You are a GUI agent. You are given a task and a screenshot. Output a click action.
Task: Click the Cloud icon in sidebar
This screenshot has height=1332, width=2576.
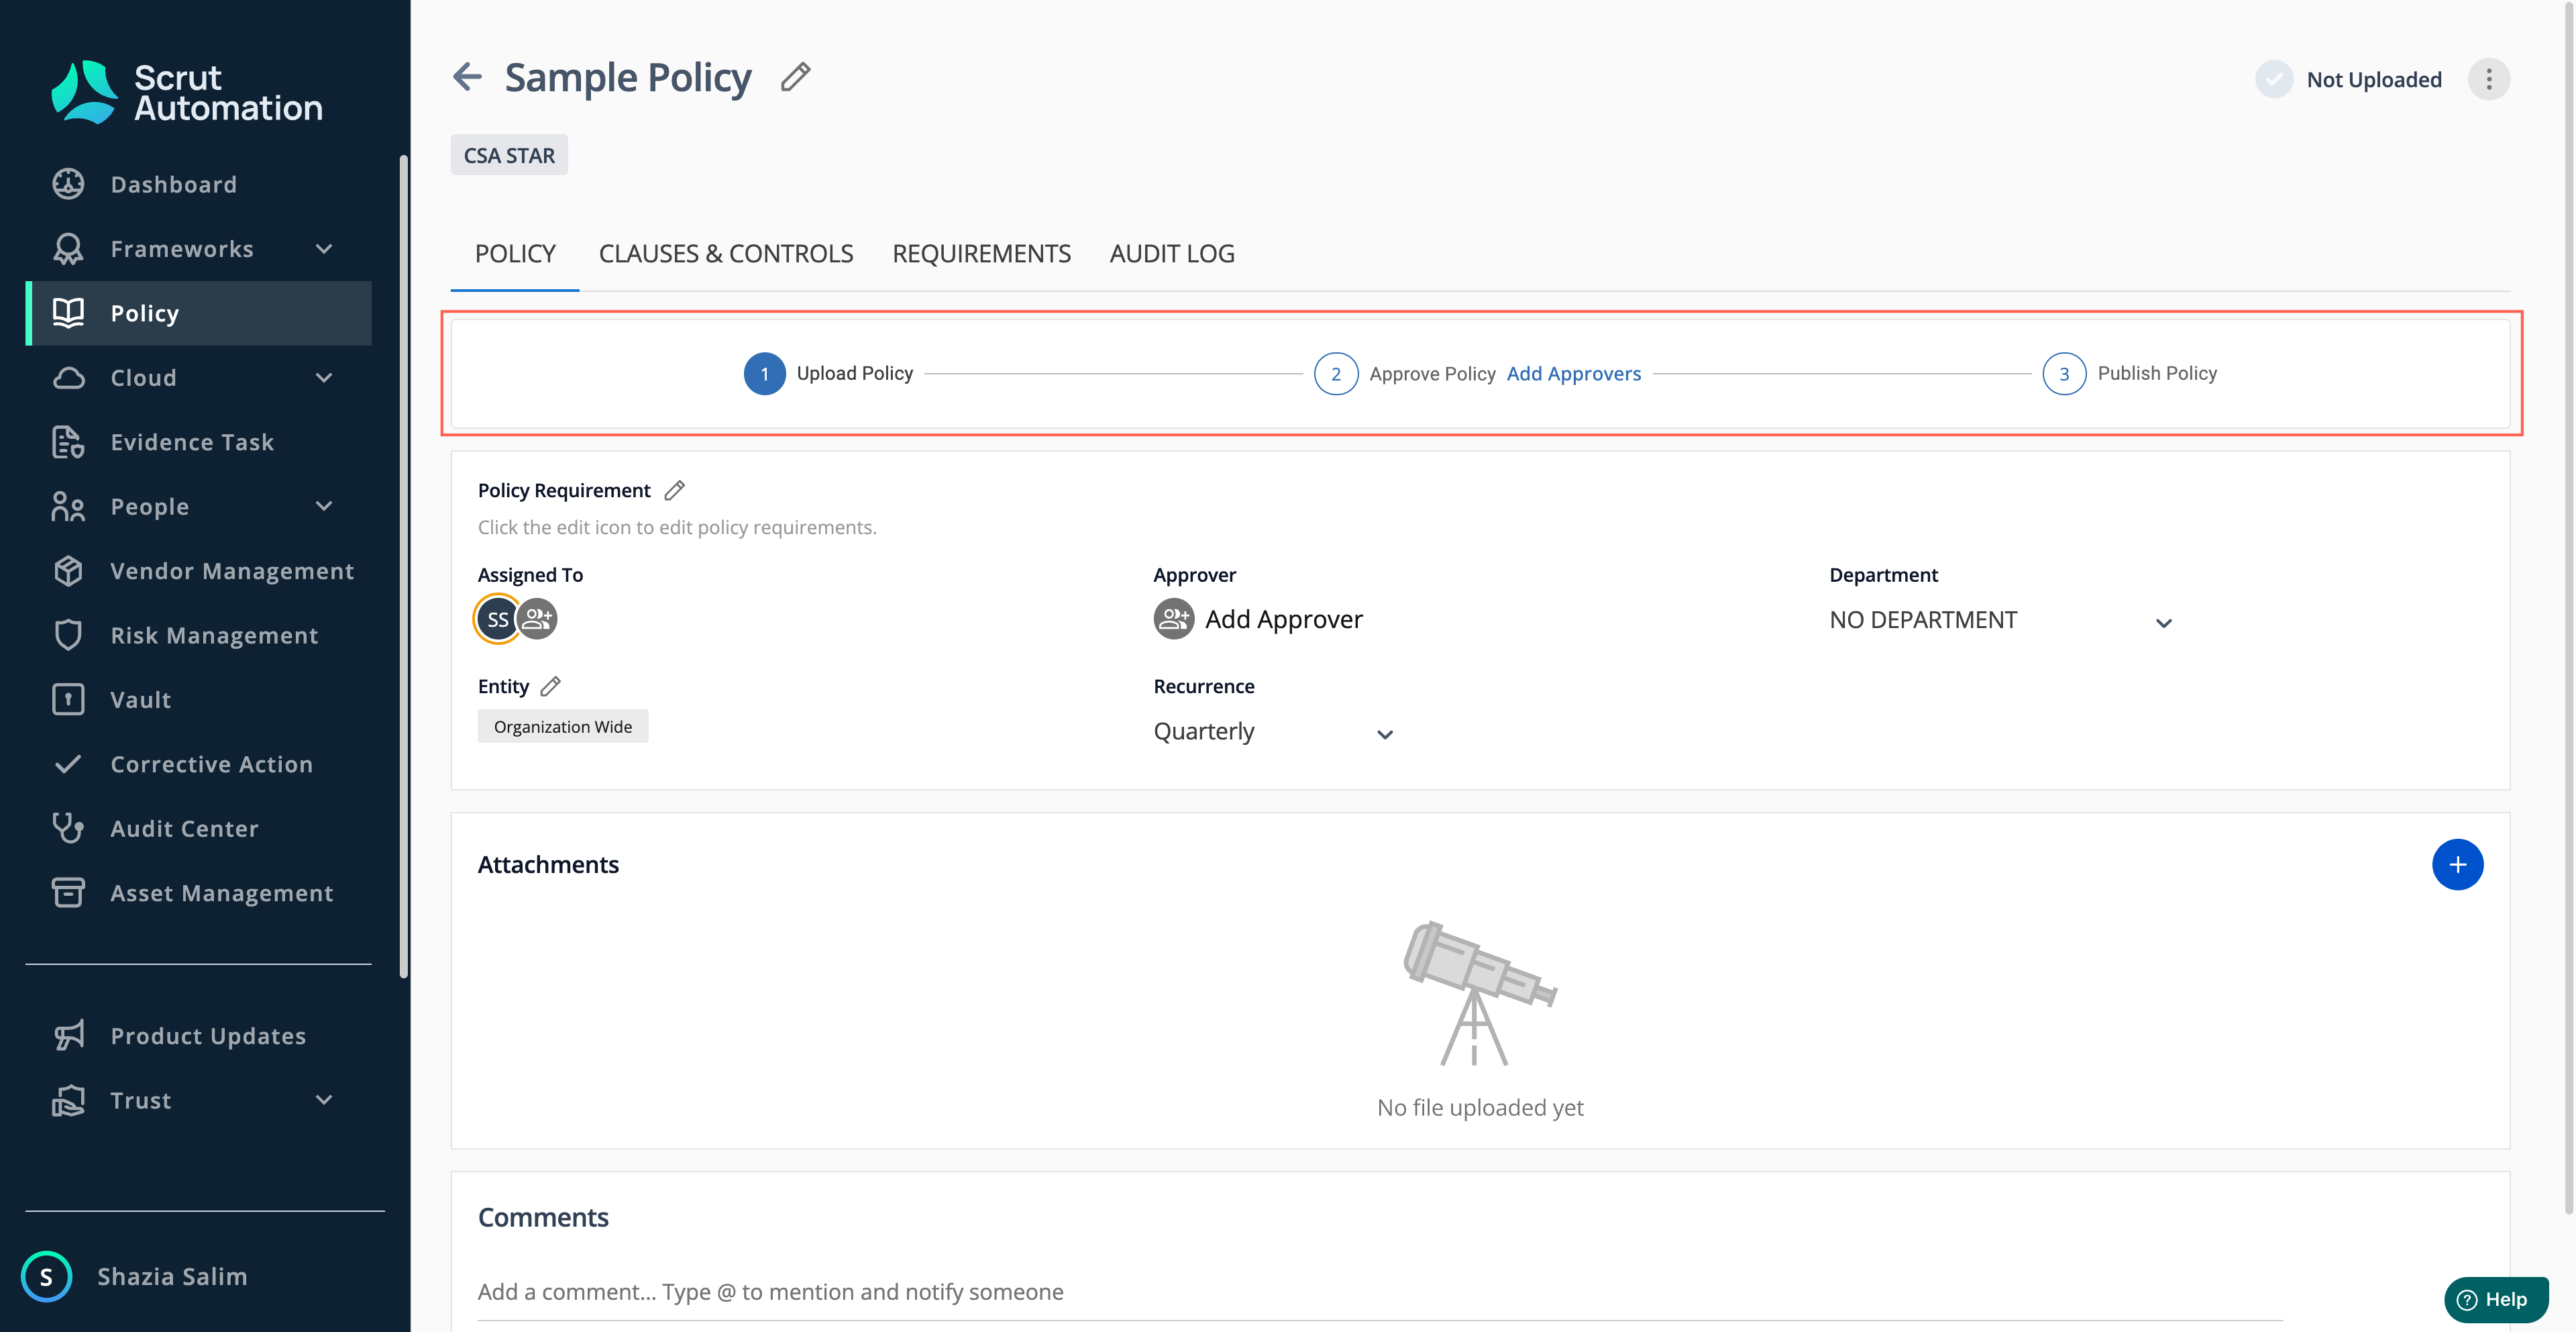click(x=68, y=378)
